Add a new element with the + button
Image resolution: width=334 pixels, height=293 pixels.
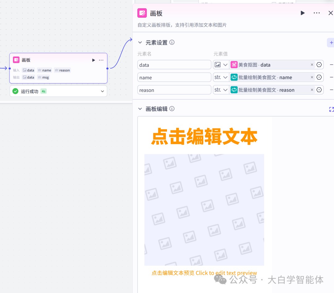[x=331, y=42]
